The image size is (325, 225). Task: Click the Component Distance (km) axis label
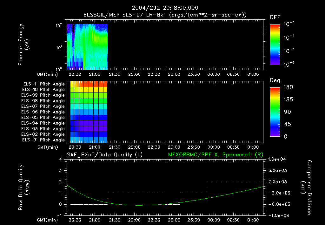(x=306, y=187)
